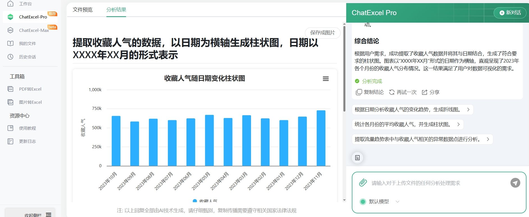This screenshot has height=217, width=529.
Task: Click the paperclip attach file icon
Action: (x=363, y=183)
